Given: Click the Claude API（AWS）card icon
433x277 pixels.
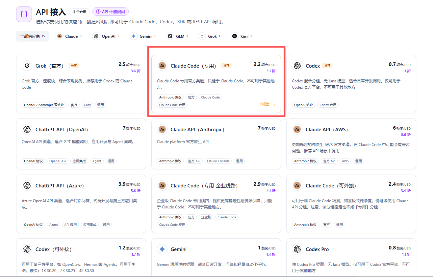Looking at the screenshot, I should pyautogui.click(x=297, y=129).
